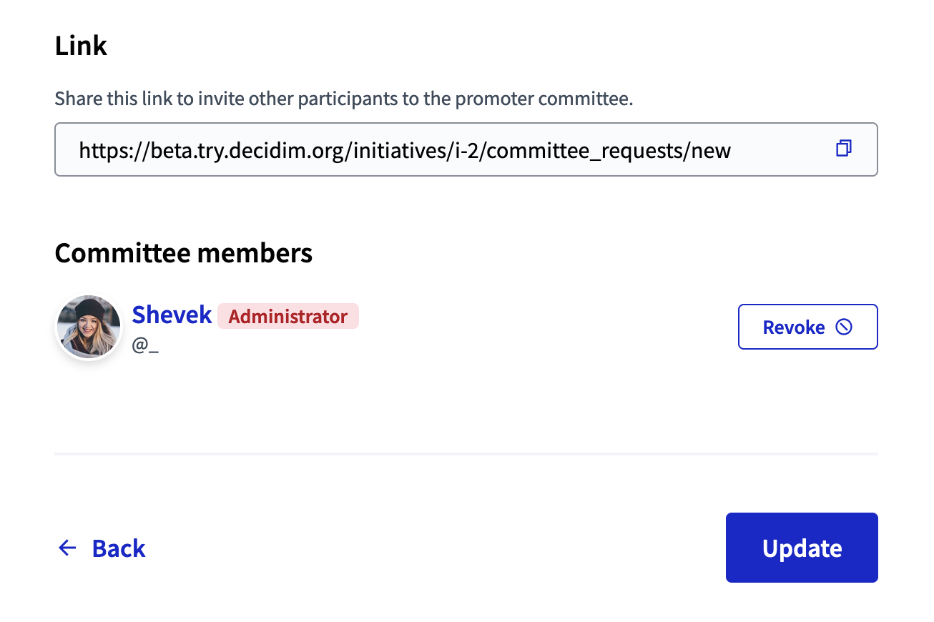
Task: Click the left-pointing arrow beside Back
Action: click(67, 548)
